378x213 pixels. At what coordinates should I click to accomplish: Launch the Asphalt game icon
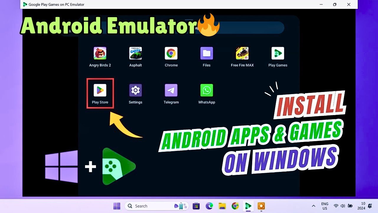point(136,54)
